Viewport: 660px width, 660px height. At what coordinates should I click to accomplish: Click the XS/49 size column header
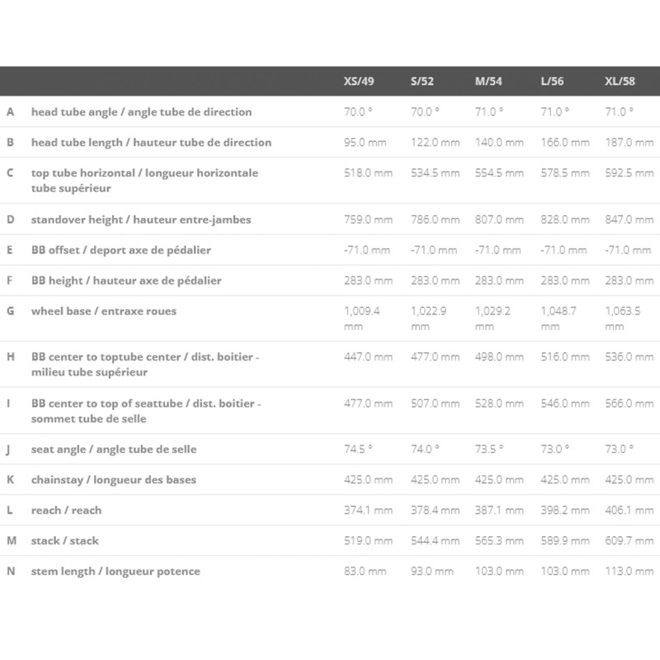click(358, 82)
